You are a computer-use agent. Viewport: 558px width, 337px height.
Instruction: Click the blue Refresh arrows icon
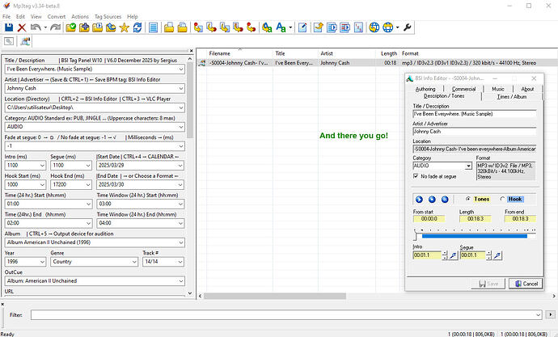pyautogui.click(x=137, y=27)
